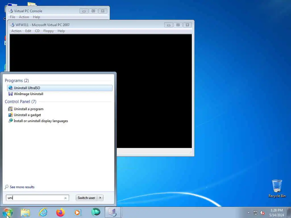Click the Virtual PC Console title text
Screen dimensions: 291x218
click(x=28, y=11)
